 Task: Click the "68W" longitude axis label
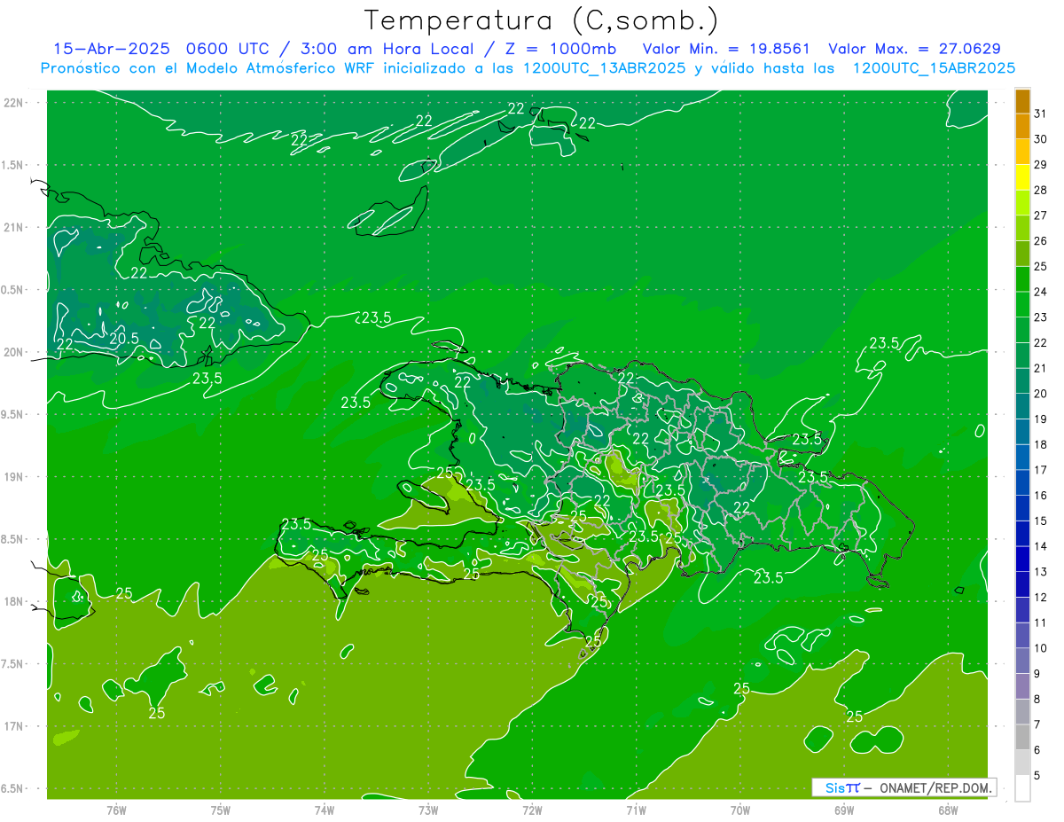tap(948, 810)
